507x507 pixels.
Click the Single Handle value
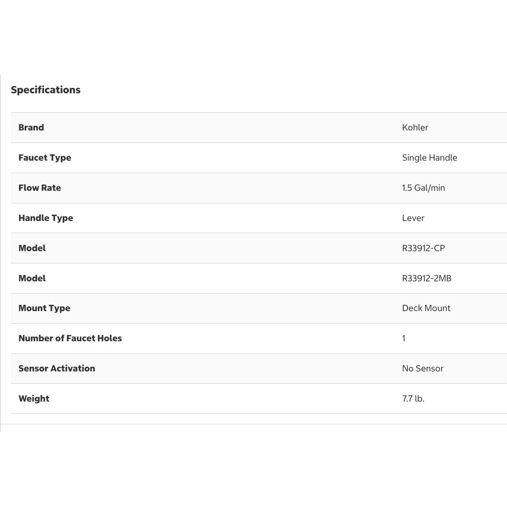pos(429,158)
